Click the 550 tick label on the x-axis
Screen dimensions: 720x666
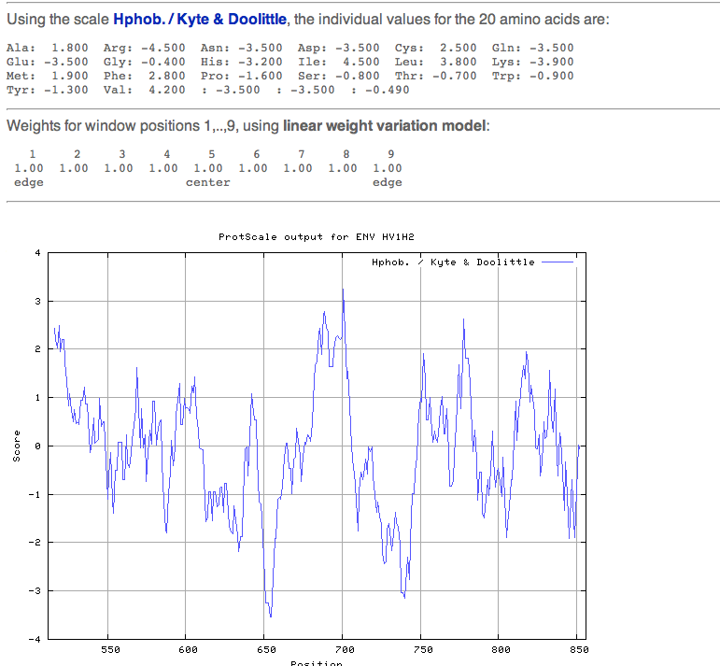coord(108,648)
